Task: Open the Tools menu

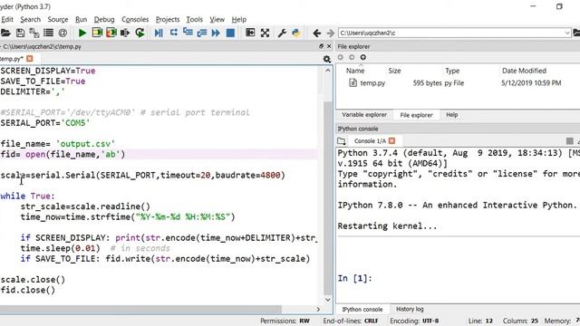Action: pos(194,20)
